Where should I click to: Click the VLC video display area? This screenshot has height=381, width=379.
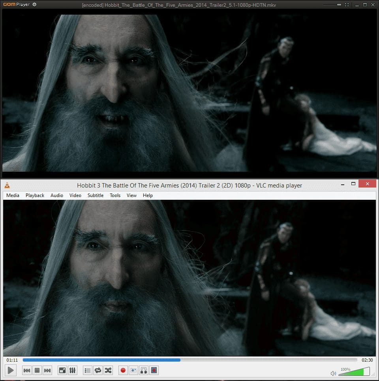[189, 278]
